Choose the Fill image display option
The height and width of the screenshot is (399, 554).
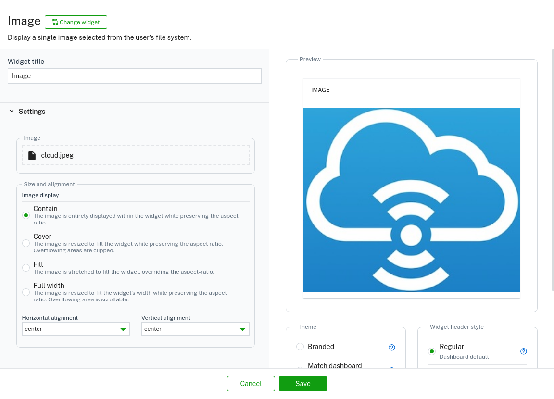pos(26,268)
